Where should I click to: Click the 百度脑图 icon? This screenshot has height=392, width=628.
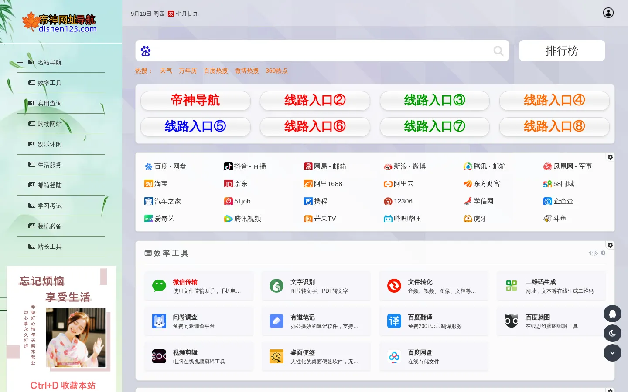pyautogui.click(x=512, y=321)
